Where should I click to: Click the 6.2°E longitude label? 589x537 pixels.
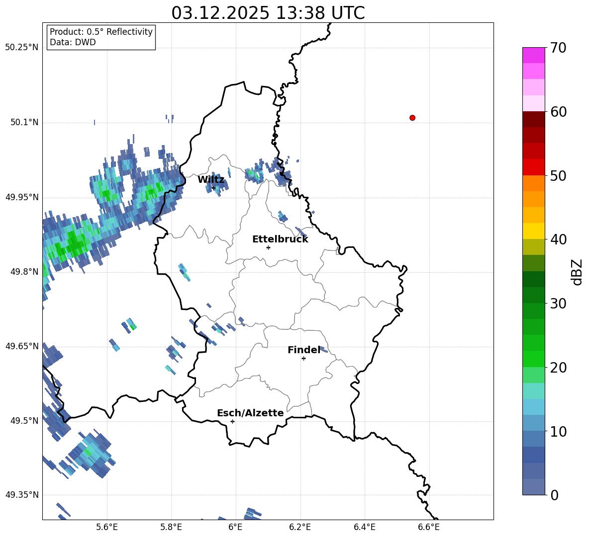(x=300, y=527)
